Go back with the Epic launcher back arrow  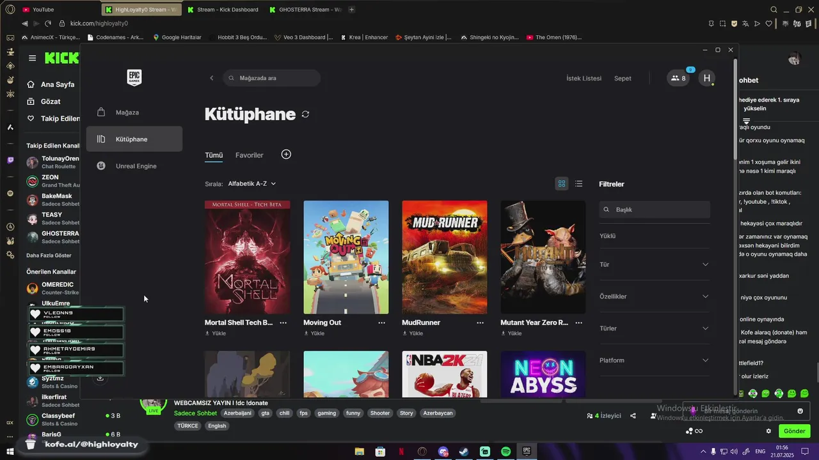212,78
